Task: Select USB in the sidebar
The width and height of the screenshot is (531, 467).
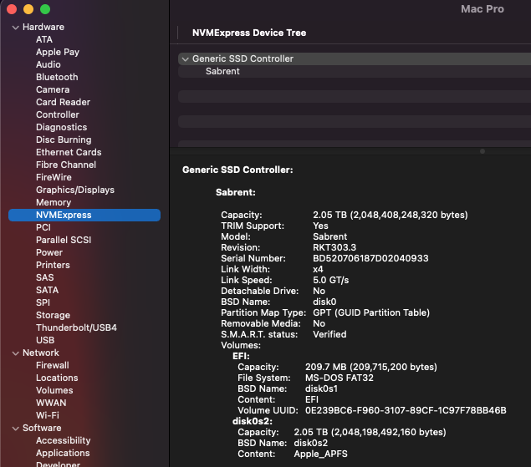Action: [45, 340]
